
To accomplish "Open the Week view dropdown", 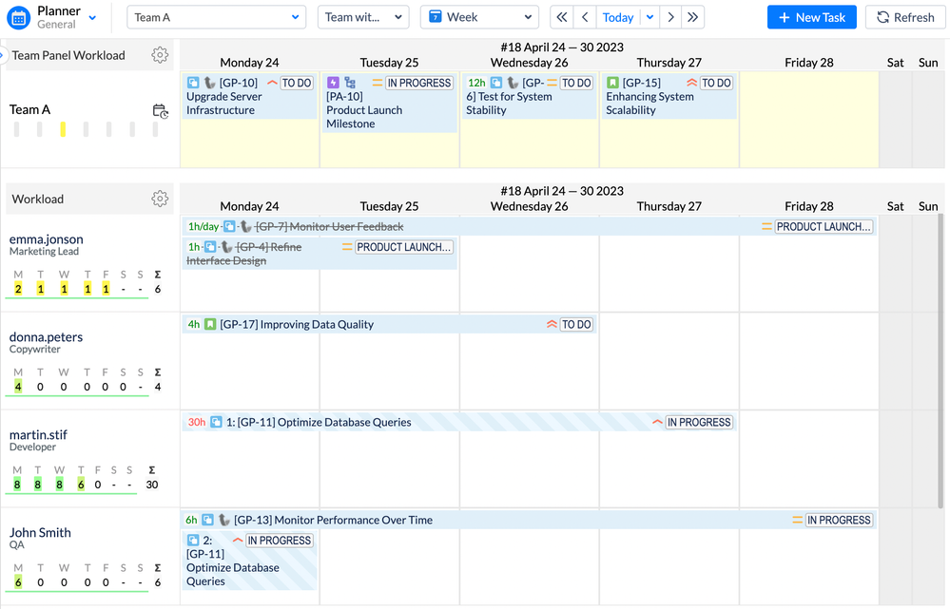I will [479, 16].
